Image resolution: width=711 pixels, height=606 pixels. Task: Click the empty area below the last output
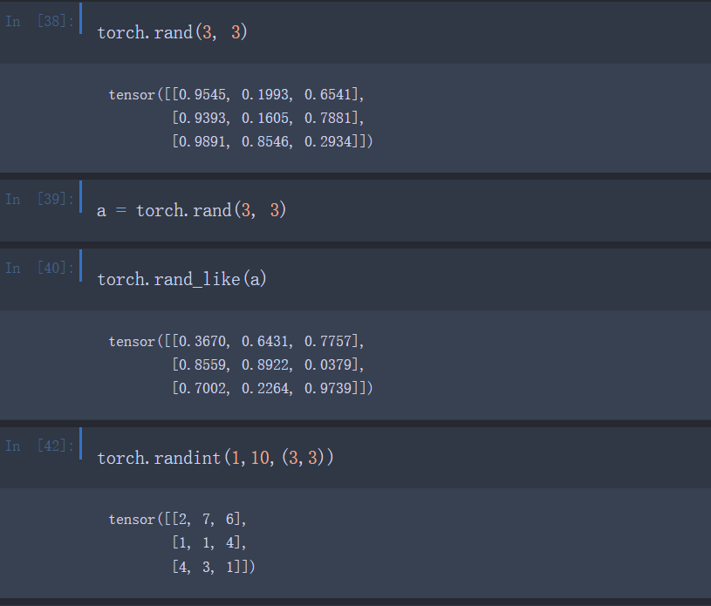(x=349, y=597)
